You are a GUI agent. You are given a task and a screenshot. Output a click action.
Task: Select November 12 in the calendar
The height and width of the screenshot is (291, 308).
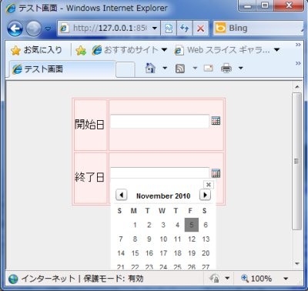(192, 239)
